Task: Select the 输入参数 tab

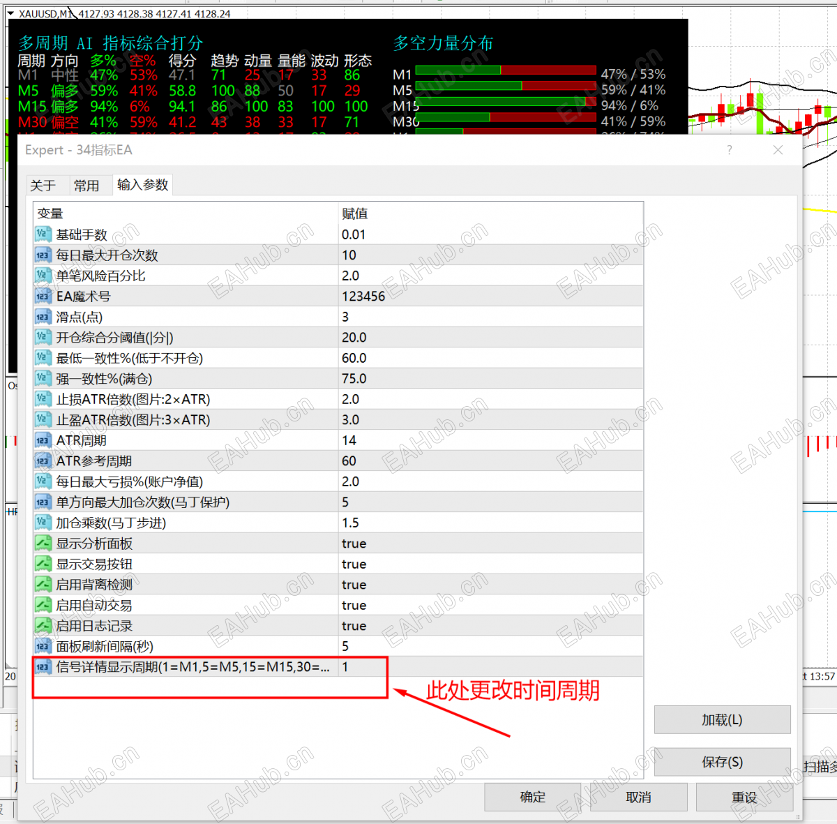Action: pos(142,184)
